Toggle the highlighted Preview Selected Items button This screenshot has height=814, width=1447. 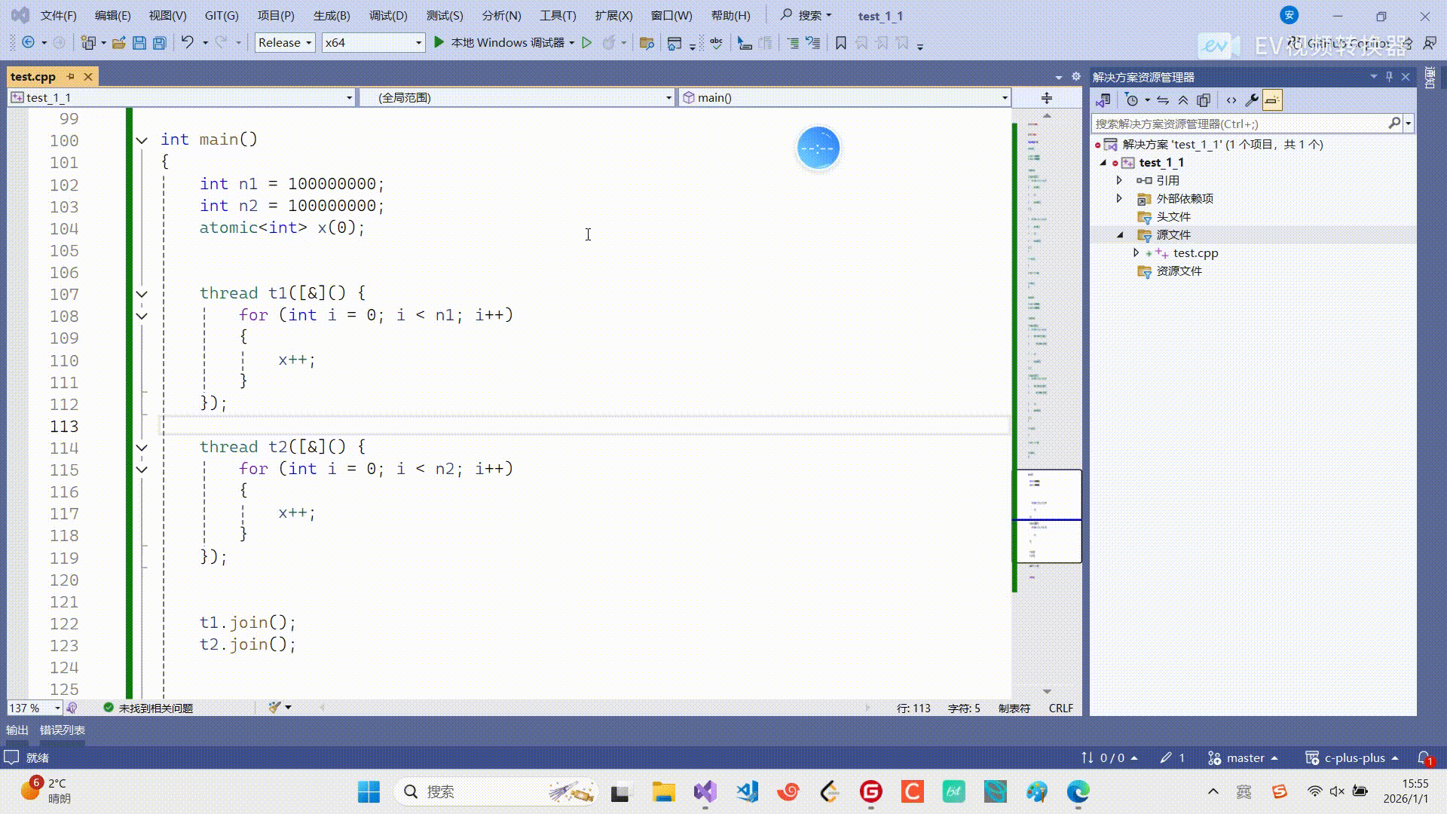1272,100
